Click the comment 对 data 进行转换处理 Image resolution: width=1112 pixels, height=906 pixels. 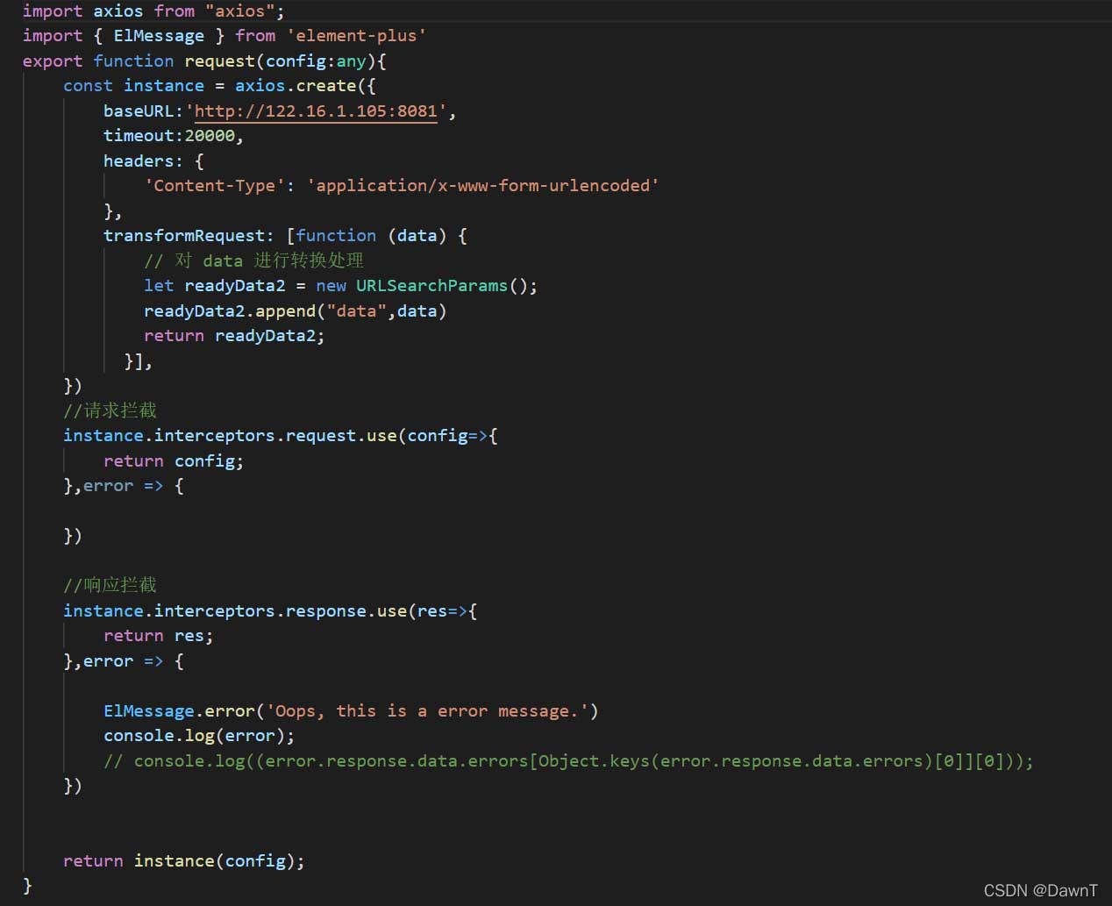coord(254,260)
